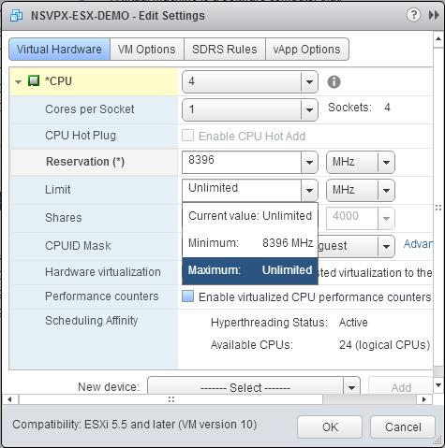Select Current value: Unlimited option
The image size is (445, 448).
(250, 216)
